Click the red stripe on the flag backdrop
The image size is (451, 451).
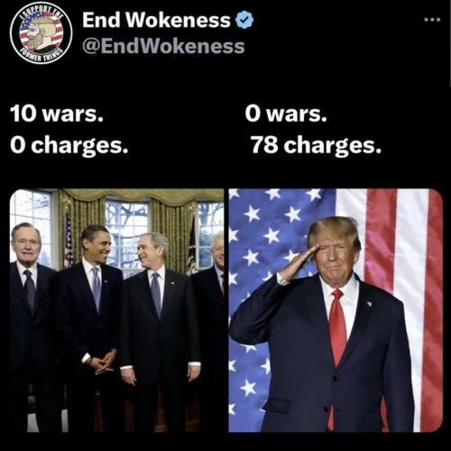click(x=381, y=241)
